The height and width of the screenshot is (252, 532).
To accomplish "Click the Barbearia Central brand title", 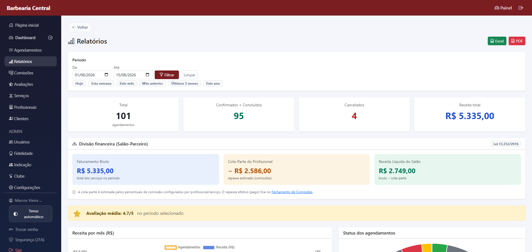I will point(28,8).
